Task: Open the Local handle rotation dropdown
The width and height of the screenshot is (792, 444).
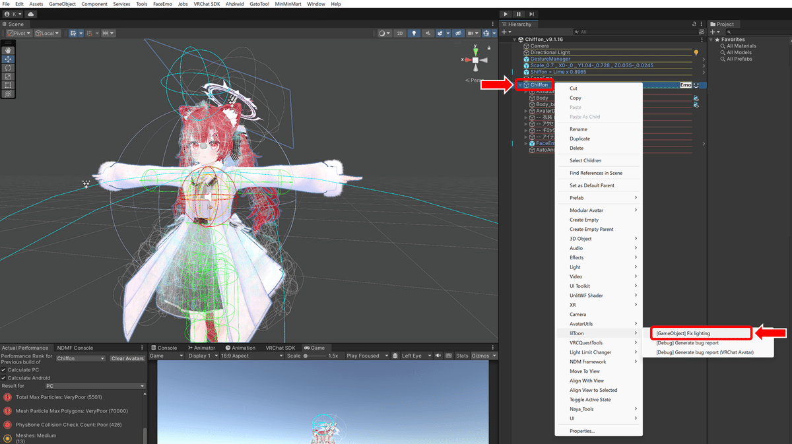Action: (x=48, y=33)
